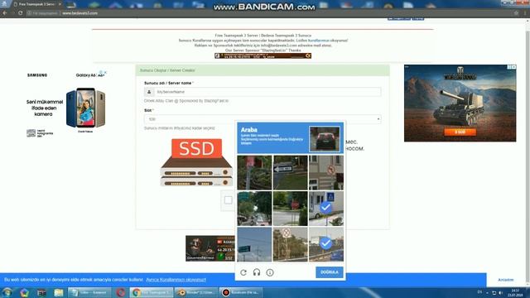Click the taskbar clock
Viewport: 530px width, 298px height.
pyautogui.click(x=515, y=292)
